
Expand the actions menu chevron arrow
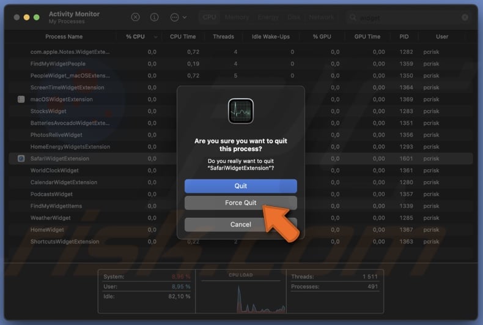185,17
